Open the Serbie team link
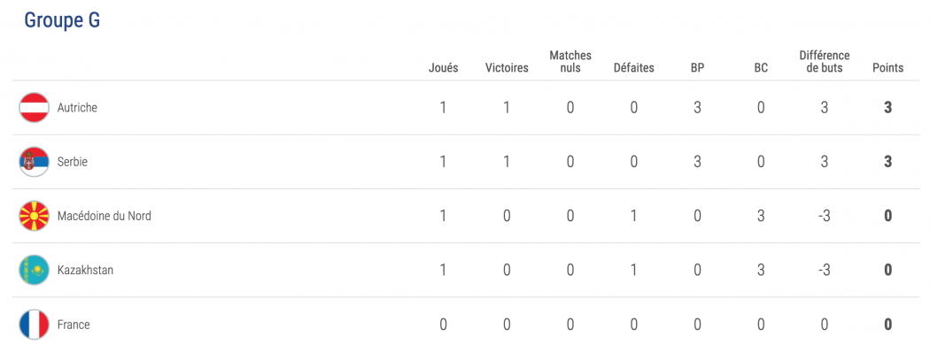Image resolution: width=930 pixels, height=352 pixels. tap(73, 162)
